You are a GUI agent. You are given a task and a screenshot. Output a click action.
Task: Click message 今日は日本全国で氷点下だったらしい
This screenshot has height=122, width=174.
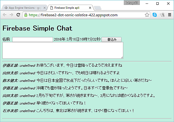[x=94, y=80]
